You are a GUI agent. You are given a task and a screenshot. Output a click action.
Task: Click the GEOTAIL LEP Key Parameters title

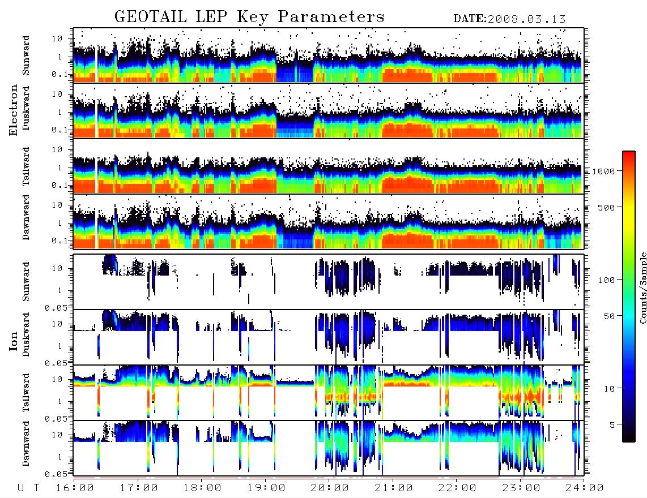click(x=249, y=18)
